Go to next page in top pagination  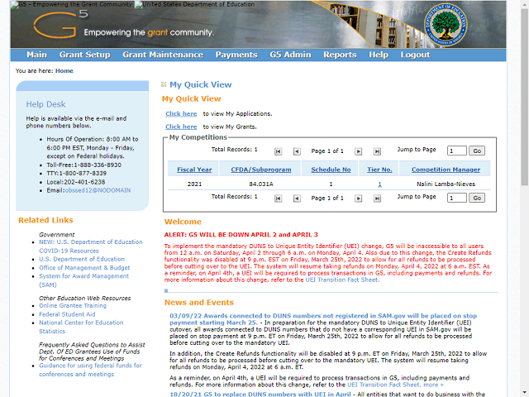click(x=358, y=151)
